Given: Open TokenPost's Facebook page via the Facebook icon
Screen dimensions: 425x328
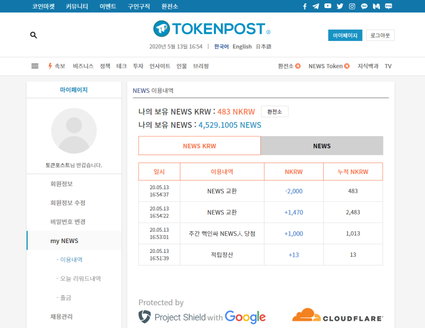Looking at the screenshot, I should tap(305, 6).
